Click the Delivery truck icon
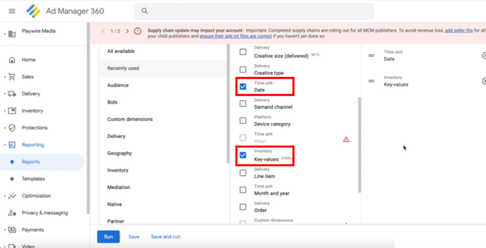Viewport: 486px width, 248px height. 12,93
